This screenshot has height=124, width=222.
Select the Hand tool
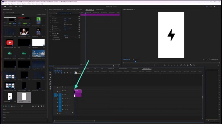coord(50,87)
